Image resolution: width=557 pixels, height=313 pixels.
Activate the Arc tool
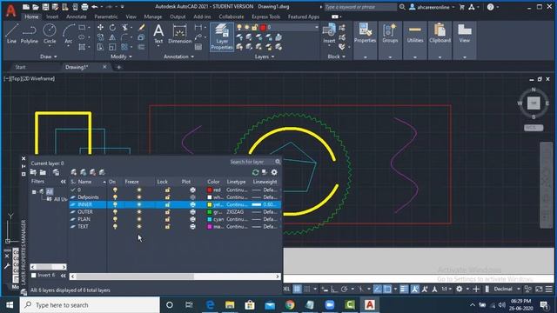point(68,34)
